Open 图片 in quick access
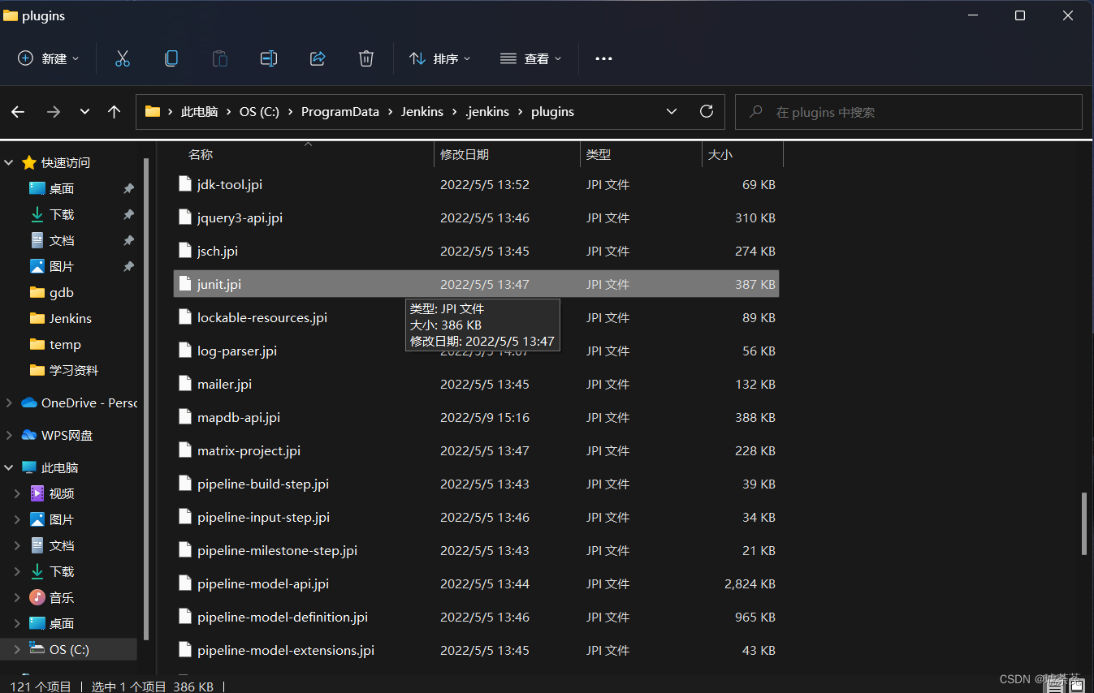1094x693 pixels. coord(62,266)
